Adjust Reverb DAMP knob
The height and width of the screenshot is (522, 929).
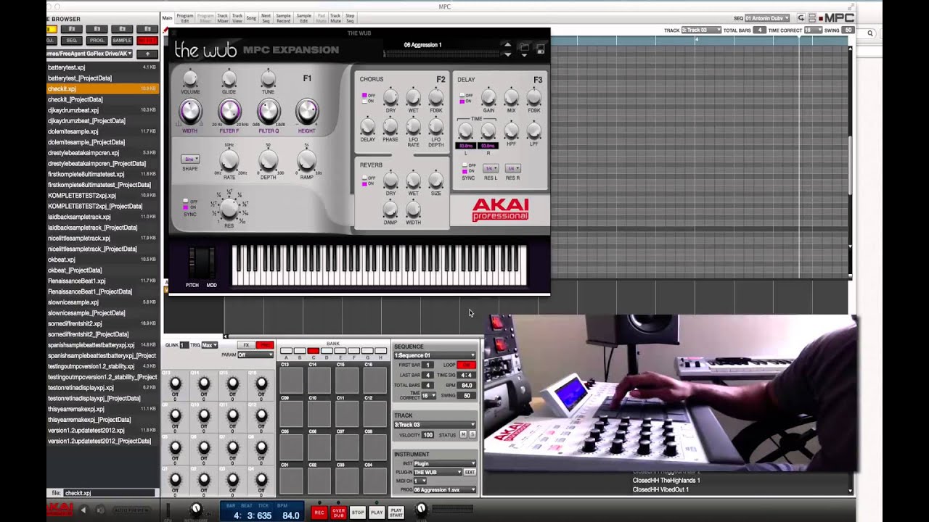coord(390,210)
